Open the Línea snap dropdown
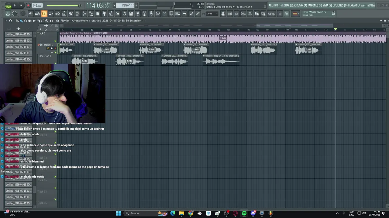The height and width of the screenshot is (218, 389). [x=212, y=14]
